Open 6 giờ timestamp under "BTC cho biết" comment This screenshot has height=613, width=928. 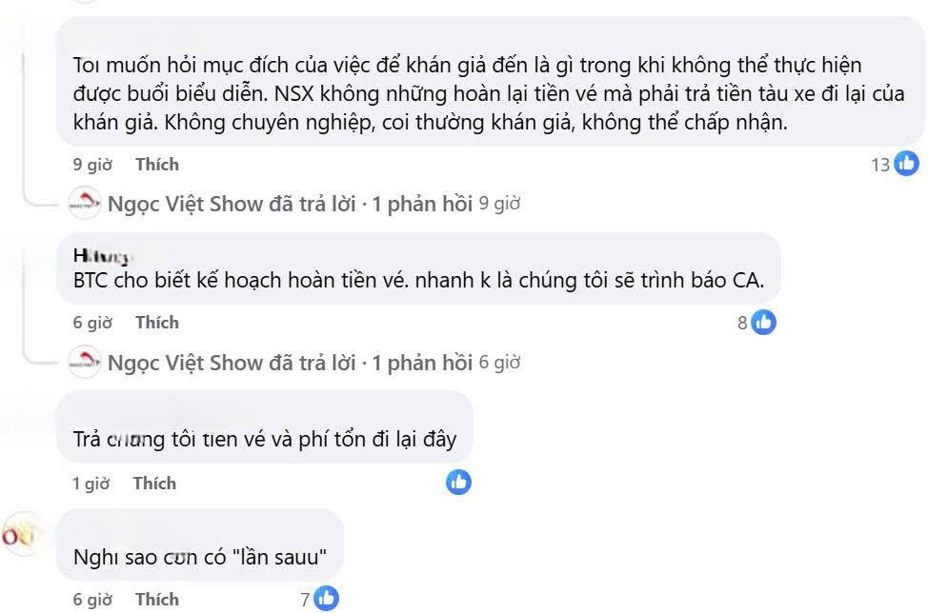click(92, 323)
